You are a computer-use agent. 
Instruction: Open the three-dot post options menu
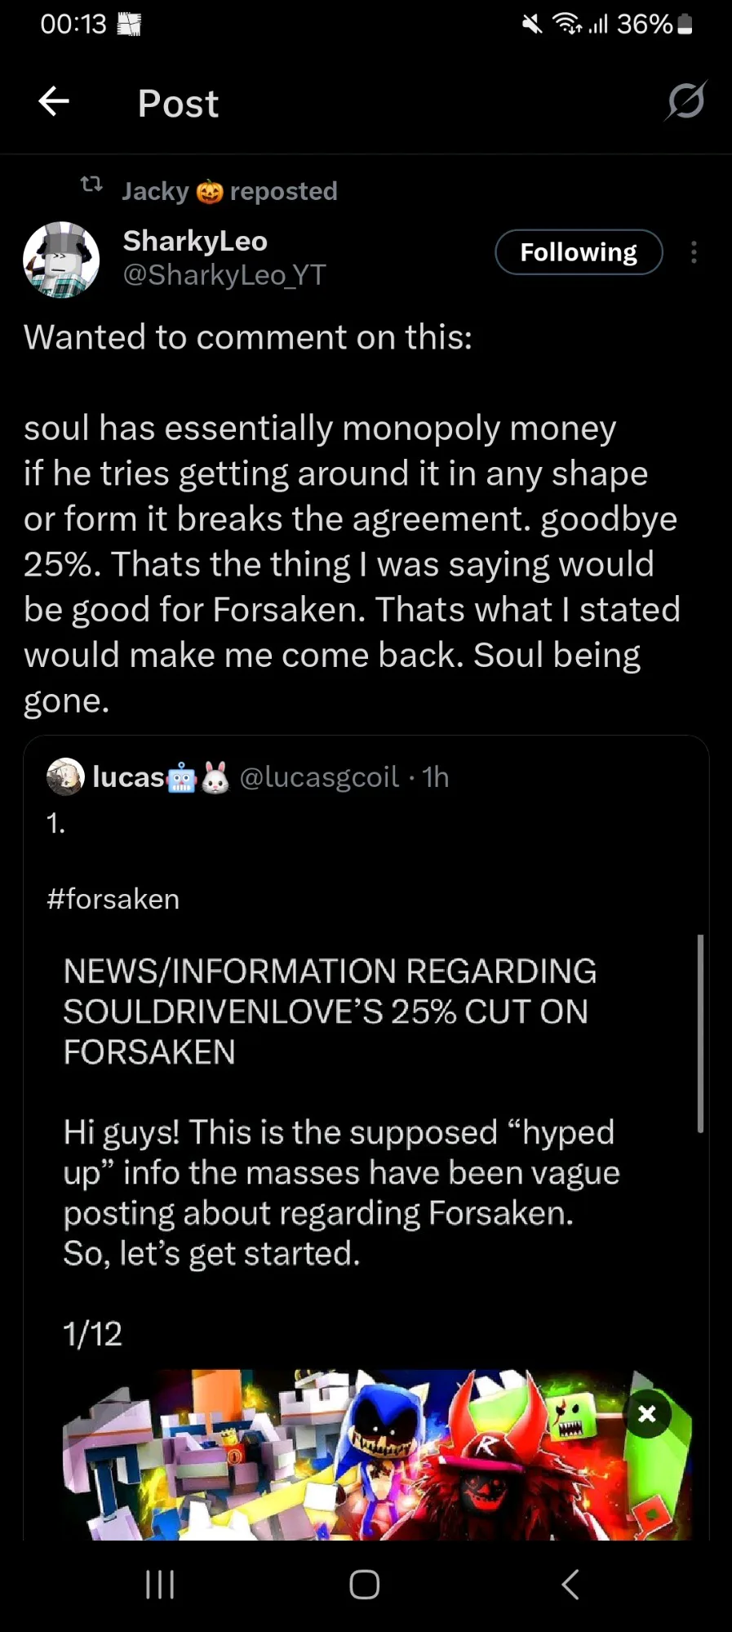coord(694,252)
